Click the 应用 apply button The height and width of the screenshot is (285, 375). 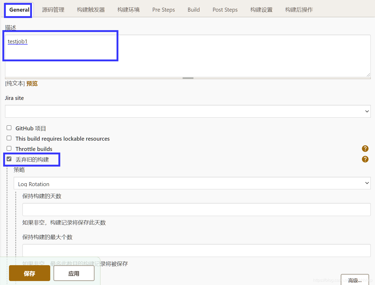[74, 273]
